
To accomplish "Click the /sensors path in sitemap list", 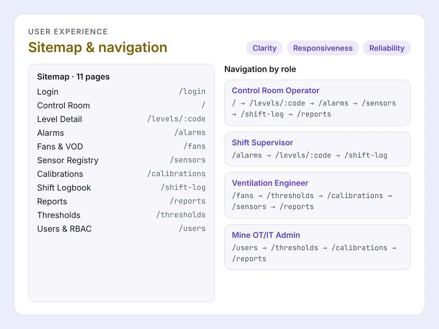I will pyautogui.click(x=188, y=160).
